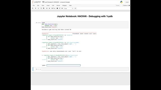Image resolution: width=161 pixels, height=90 pixels.
Task: Open the Kernel menu
Action: coord(58,5)
